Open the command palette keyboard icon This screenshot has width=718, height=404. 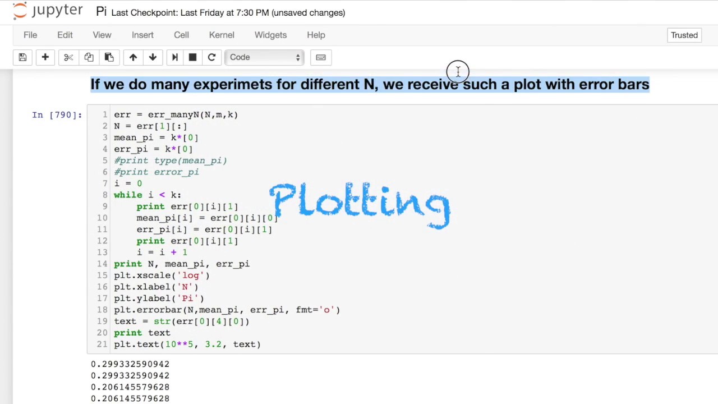321,57
